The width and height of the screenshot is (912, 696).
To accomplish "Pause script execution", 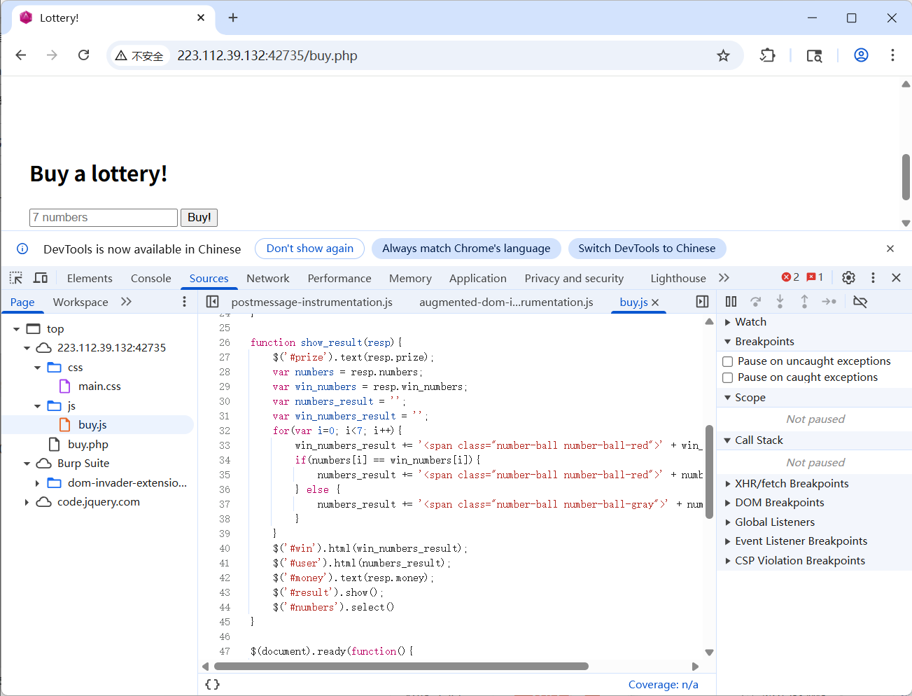I will pos(731,302).
